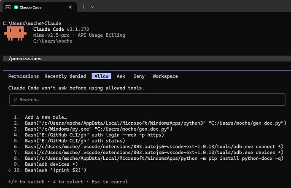Click down arrow beside awk print rule
The height and width of the screenshot is (188, 291).
pos(10,170)
